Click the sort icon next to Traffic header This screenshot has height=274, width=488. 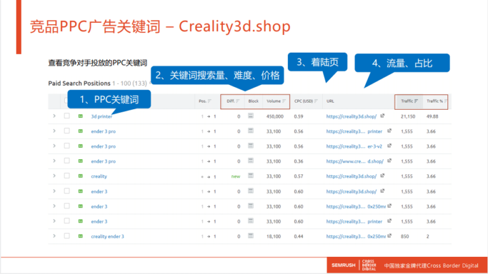(416, 101)
